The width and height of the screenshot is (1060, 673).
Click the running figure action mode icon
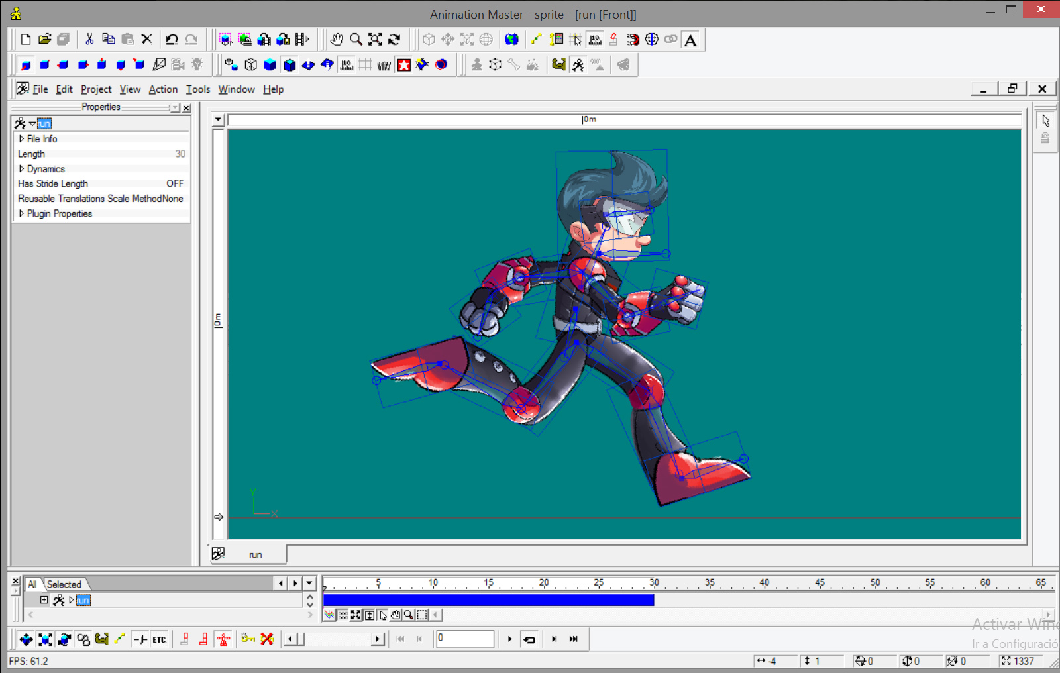point(578,64)
